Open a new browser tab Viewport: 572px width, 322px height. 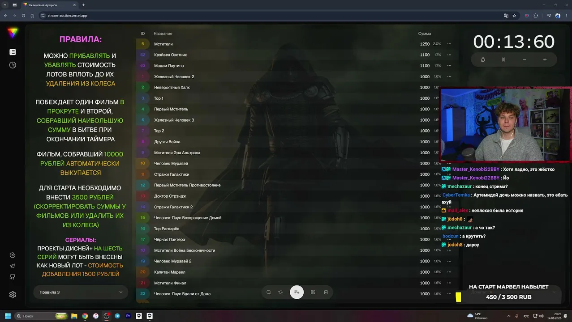click(x=83, y=5)
